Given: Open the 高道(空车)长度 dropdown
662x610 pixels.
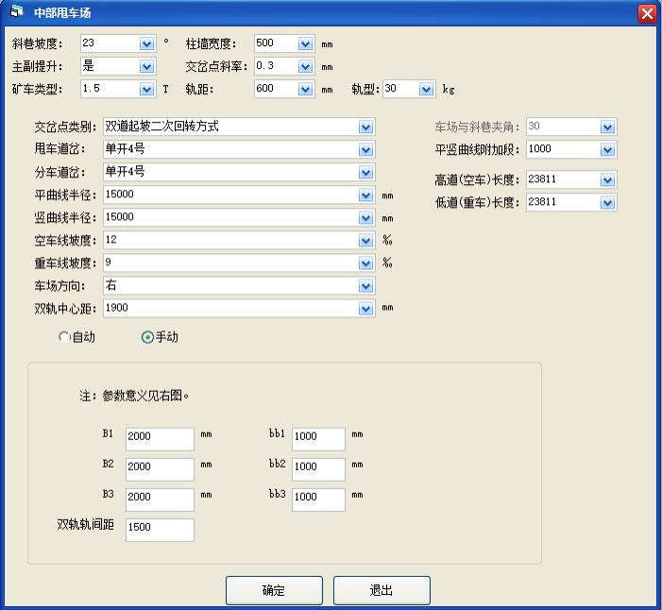Looking at the screenshot, I should point(607,180).
